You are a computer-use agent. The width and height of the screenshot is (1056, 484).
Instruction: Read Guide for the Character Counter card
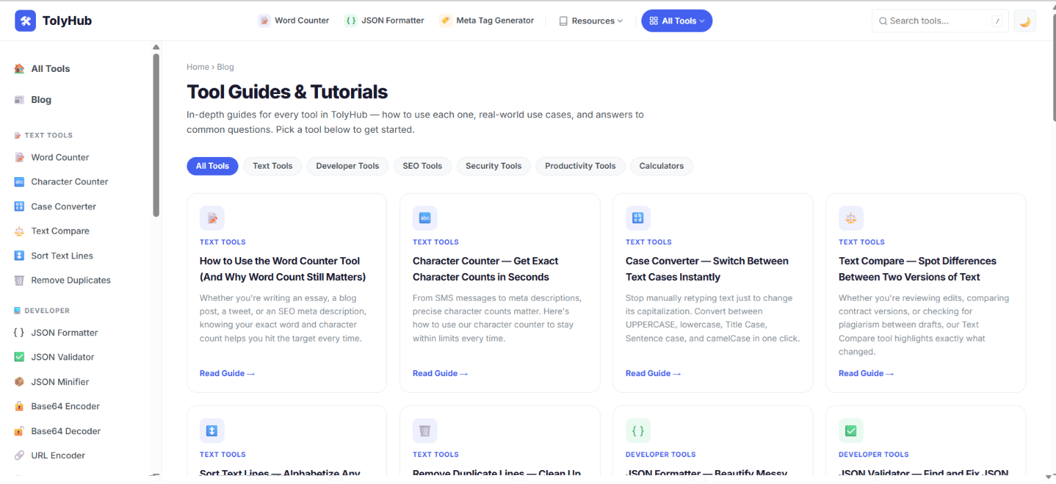tap(440, 373)
